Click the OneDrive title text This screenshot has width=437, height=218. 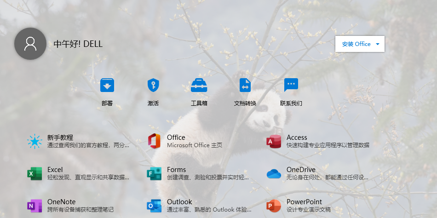301,170
